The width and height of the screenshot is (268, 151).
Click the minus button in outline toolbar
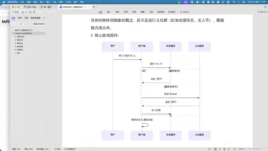click(x=25, y=24)
